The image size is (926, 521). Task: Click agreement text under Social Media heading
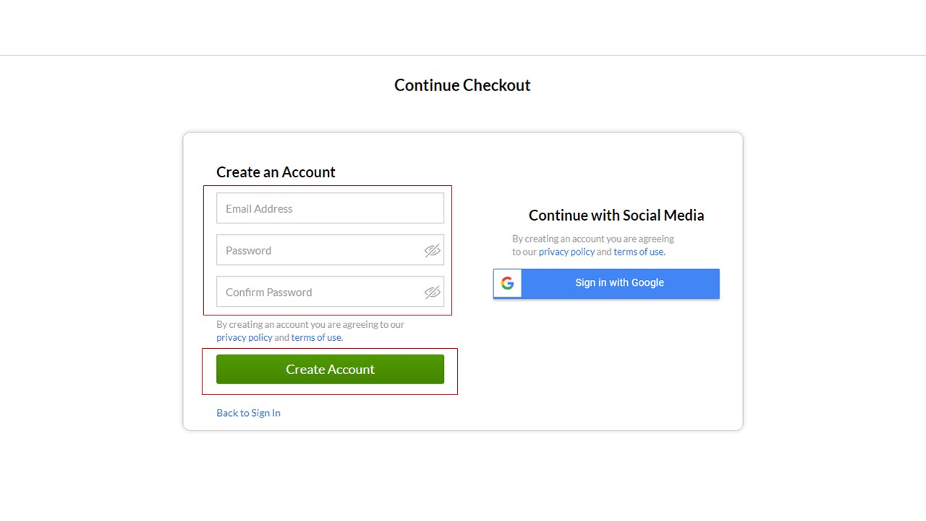[592, 239]
